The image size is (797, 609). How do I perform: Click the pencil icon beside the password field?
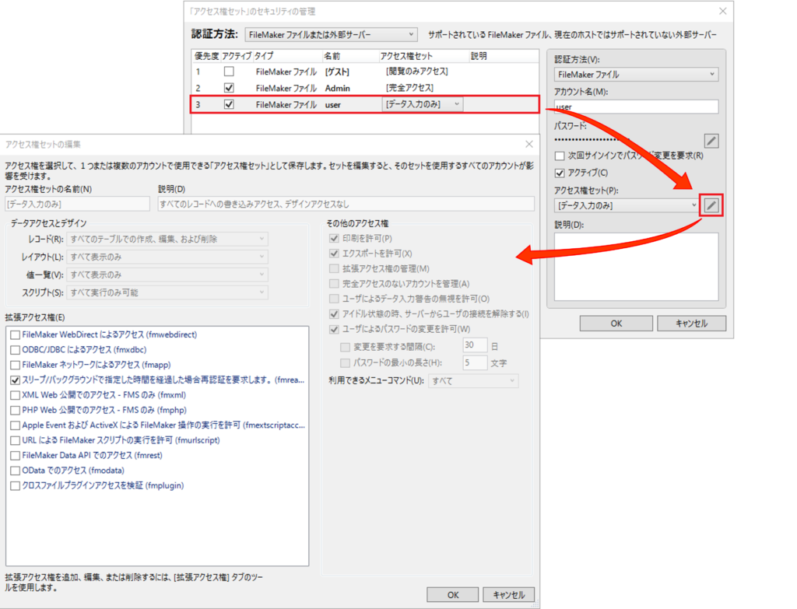tap(711, 141)
